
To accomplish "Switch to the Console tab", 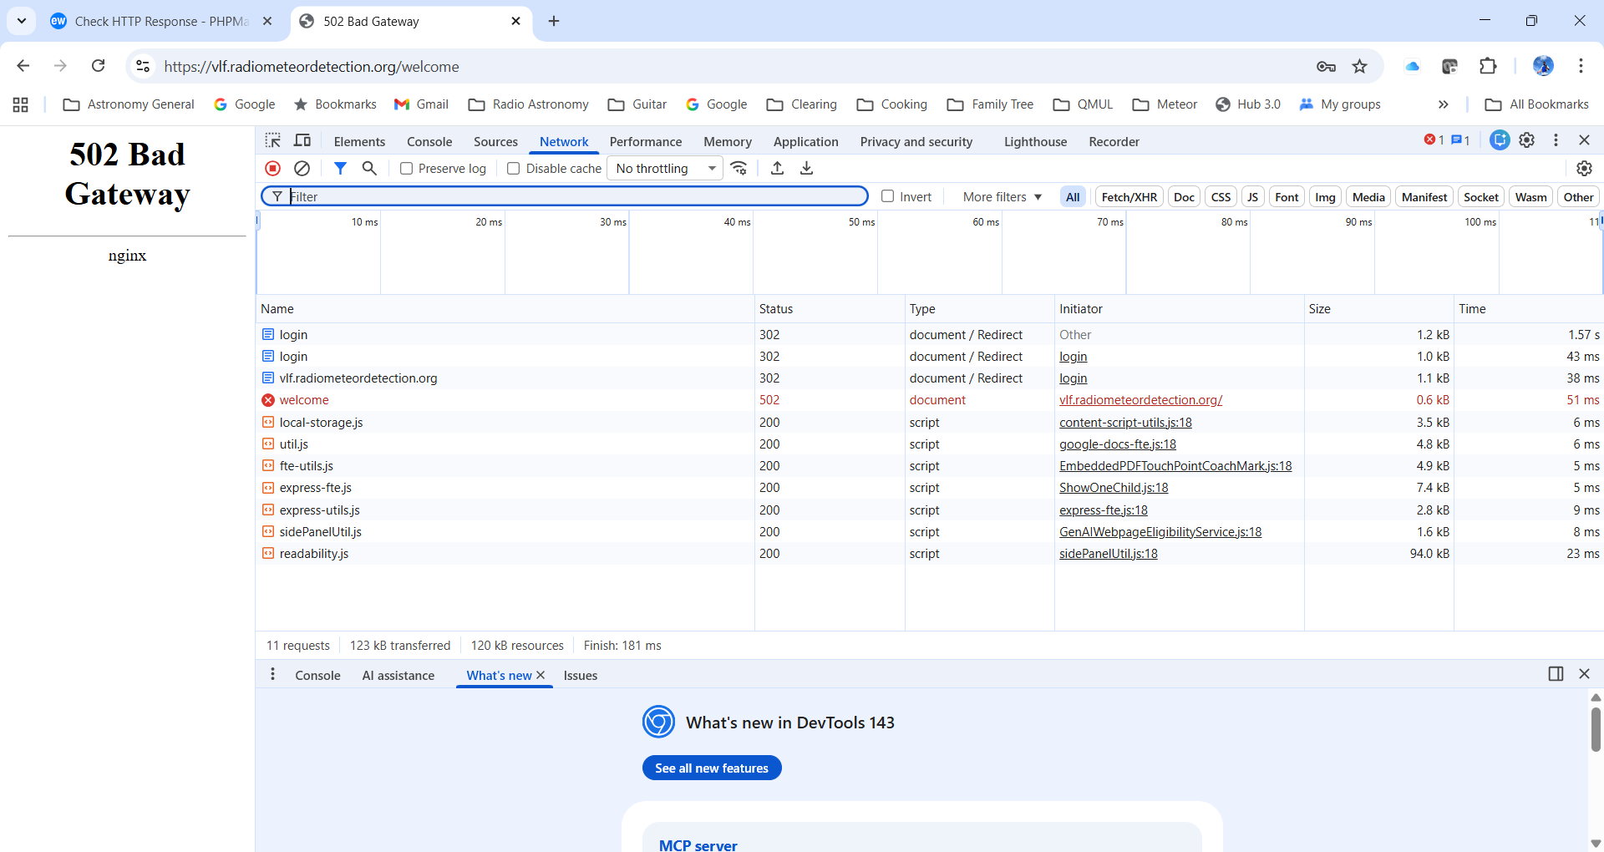I will pyautogui.click(x=429, y=142).
